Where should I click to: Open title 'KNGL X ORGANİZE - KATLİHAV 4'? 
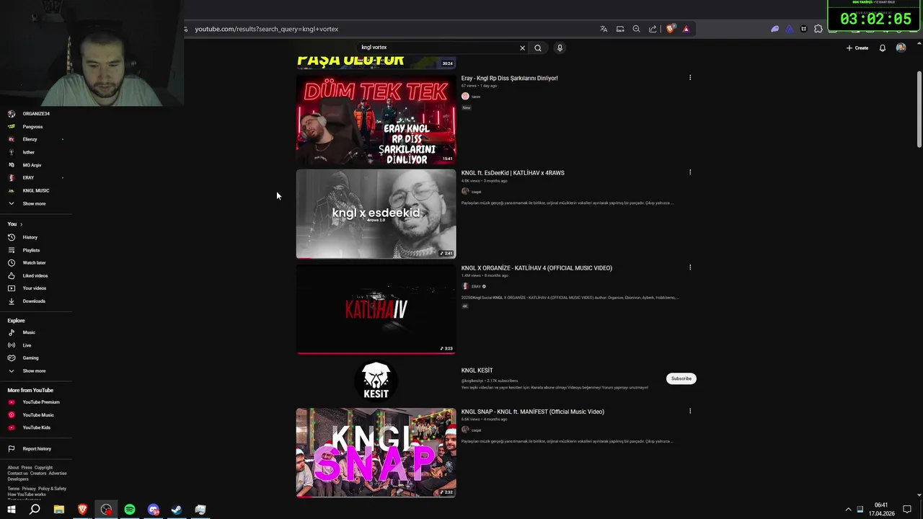pyautogui.click(x=536, y=268)
